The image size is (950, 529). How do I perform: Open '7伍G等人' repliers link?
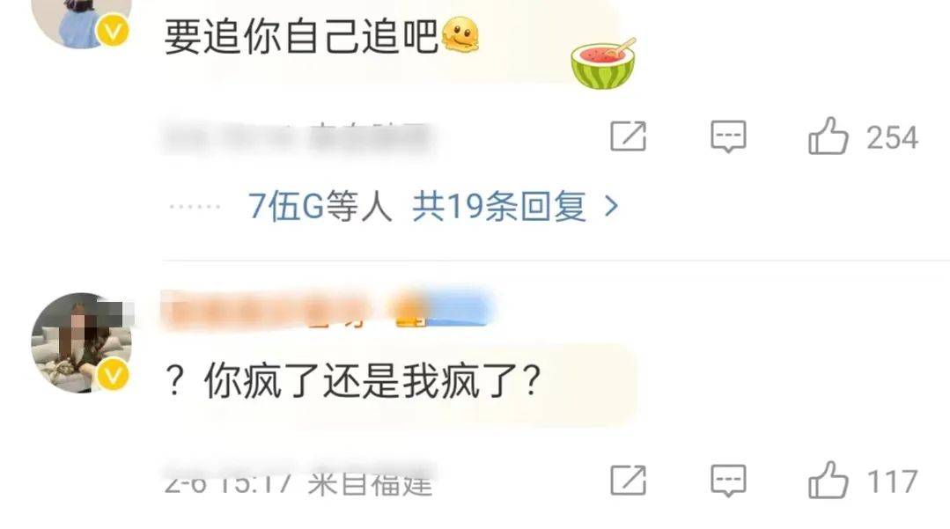pyautogui.click(x=320, y=207)
